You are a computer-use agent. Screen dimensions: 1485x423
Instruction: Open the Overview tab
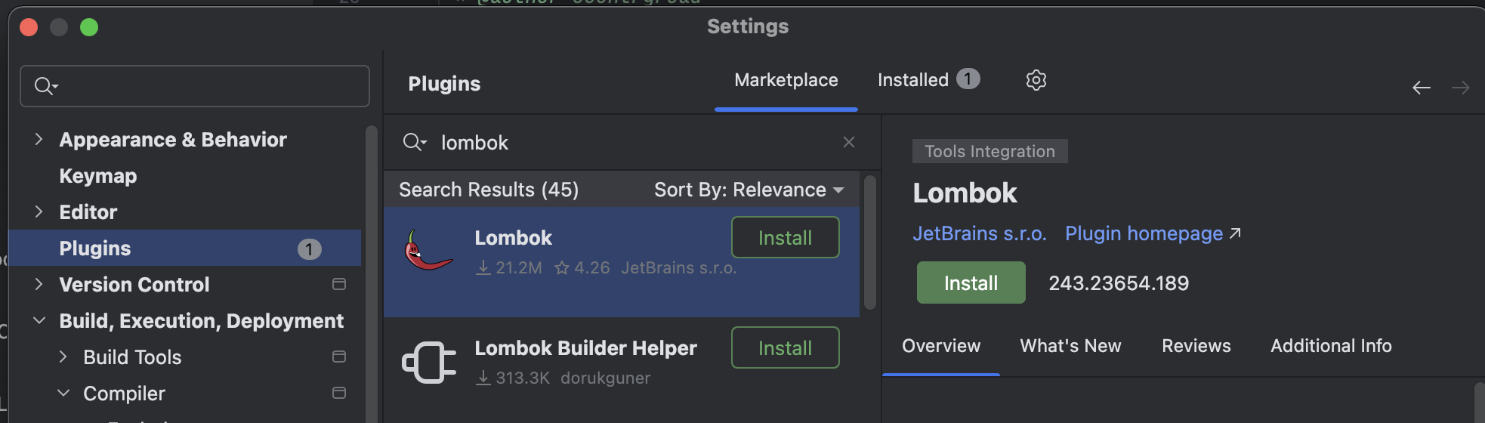pos(941,346)
